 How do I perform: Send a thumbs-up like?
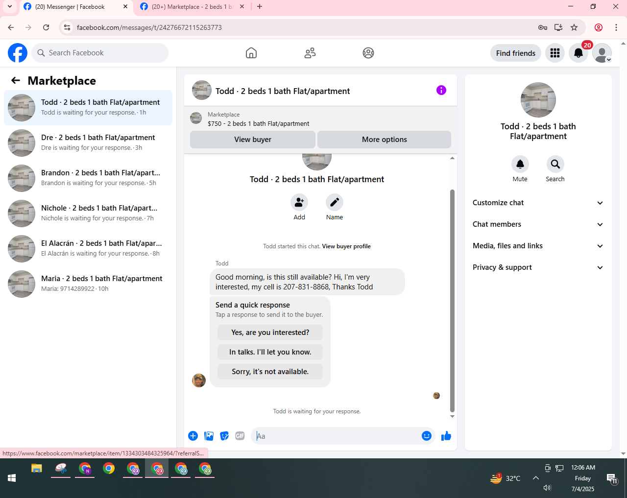pyautogui.click(x=446, y=436)
